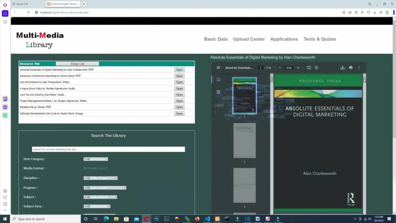Image resolution: width=396 pixels, height=223 pixels.
Task: Download the PDF file
Action: coord(343,68)
